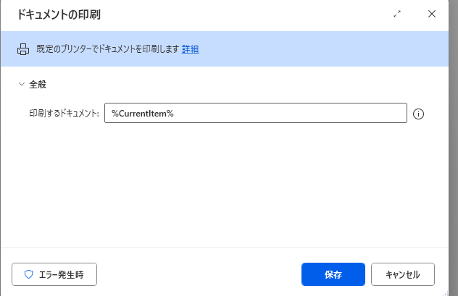Click the shield icon on the エラー発生時 button
458x296 pixels.
click(x=29, y=274)
